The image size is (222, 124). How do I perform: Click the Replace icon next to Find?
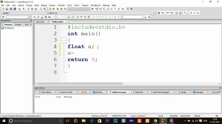pyautogui.click(x=45, y=9)
